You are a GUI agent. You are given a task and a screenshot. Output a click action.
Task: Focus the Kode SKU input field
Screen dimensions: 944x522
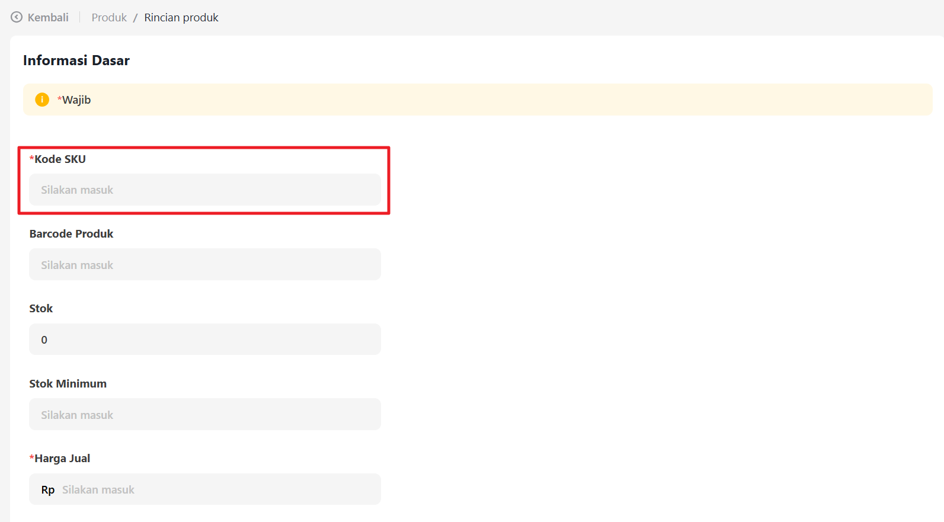205,190
